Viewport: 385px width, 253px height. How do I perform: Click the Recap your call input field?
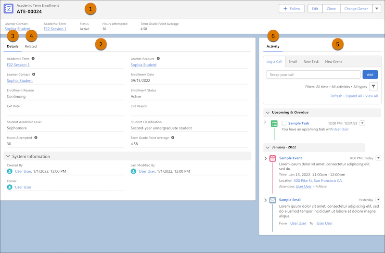[x=313, y=75]
